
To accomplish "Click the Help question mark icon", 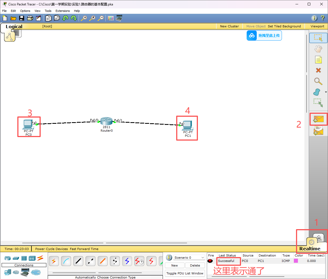I will (x=323, y=18).
